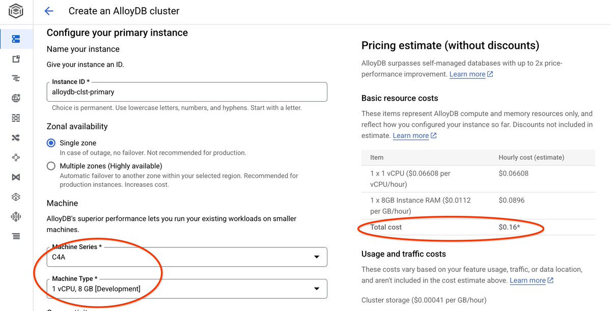Click the "Create an AlloyDB cluster" page title
Screen dimensions: 611x311
click(x=124, y=11)
